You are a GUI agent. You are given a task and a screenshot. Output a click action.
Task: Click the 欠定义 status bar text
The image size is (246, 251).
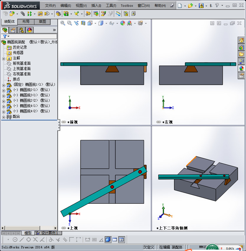pyautogui.click(x=149, y=247)
